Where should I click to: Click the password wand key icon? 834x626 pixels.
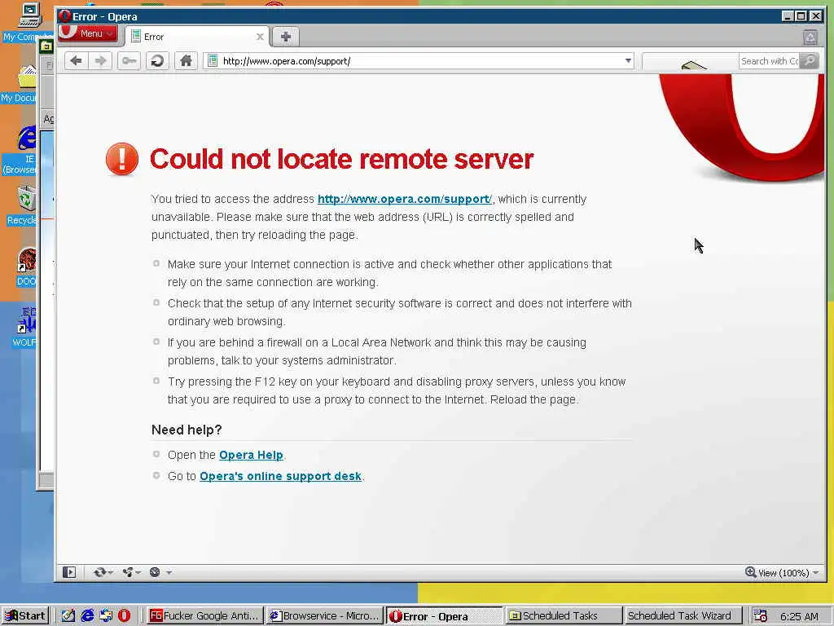coord(129,60)
